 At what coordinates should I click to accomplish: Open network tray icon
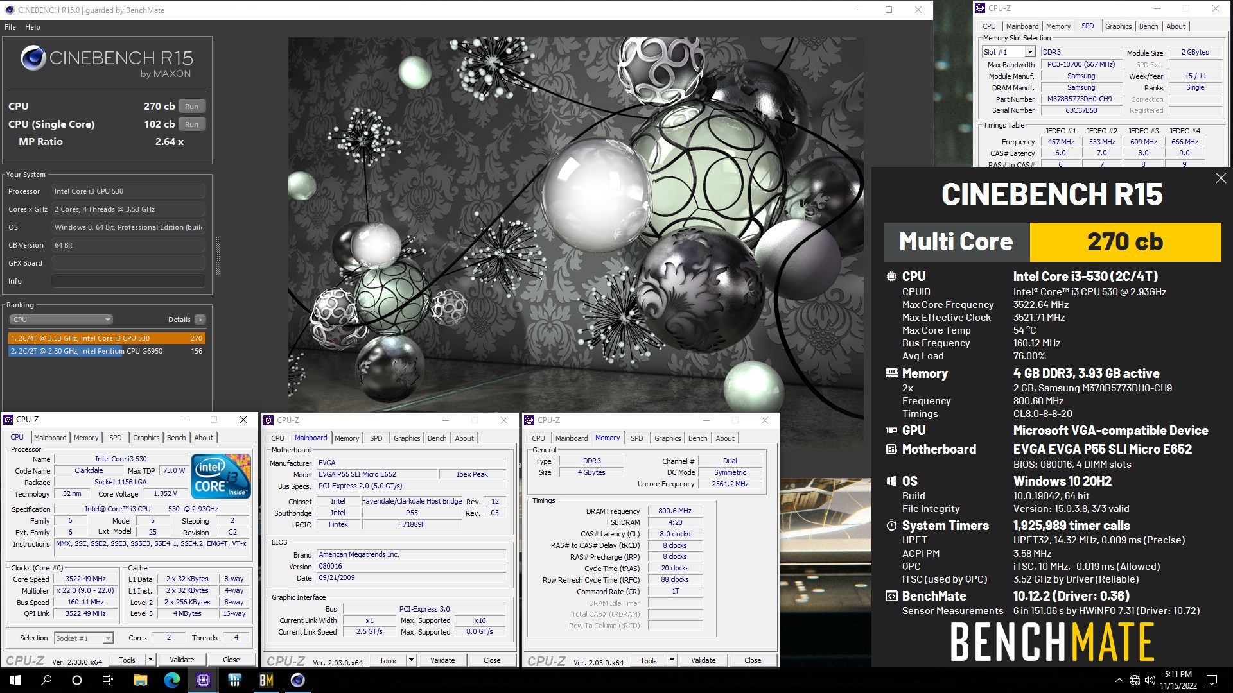tap(1135, 680)
